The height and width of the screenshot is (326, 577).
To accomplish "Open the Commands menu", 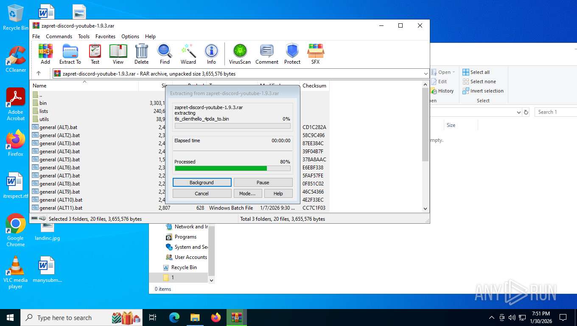I will [x=59, y=37].
